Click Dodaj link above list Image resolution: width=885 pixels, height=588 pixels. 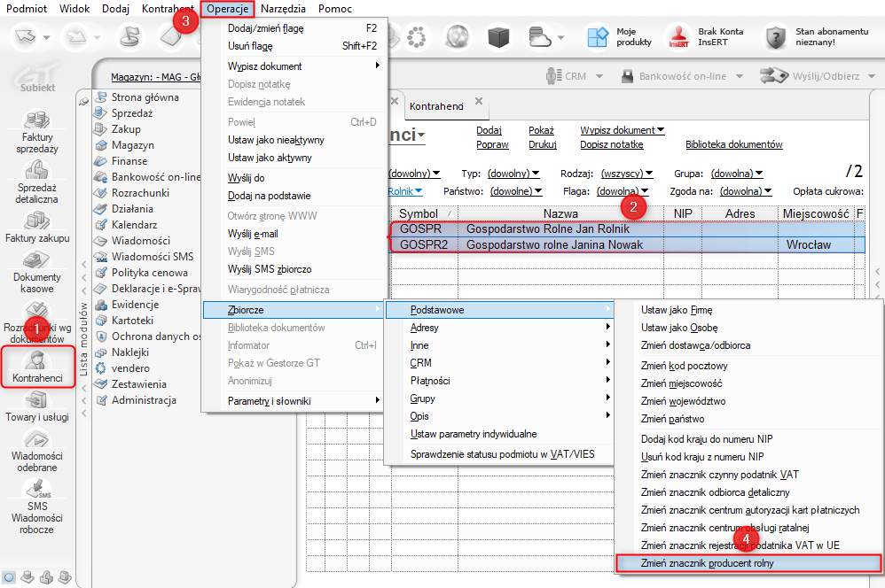[x=489, y=130]
